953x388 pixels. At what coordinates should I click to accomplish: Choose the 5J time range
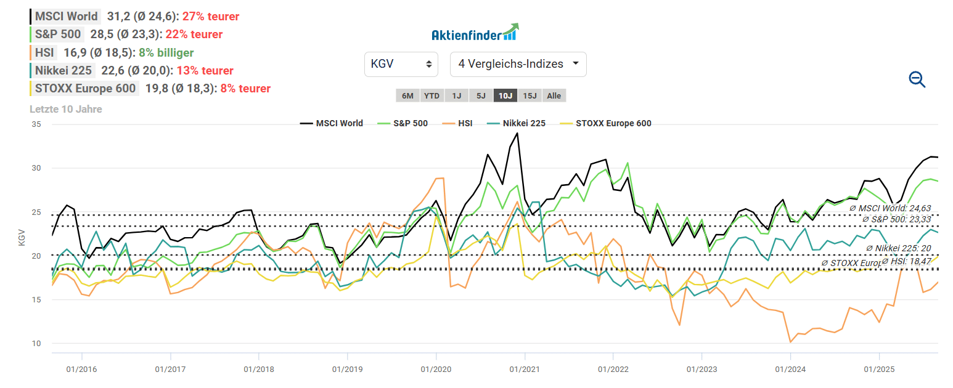point(481,95)
